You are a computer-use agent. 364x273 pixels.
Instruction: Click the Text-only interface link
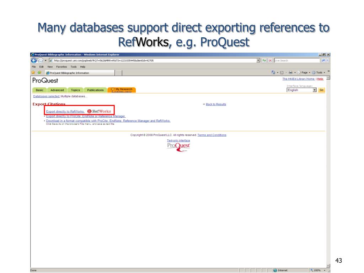(178, 141)
